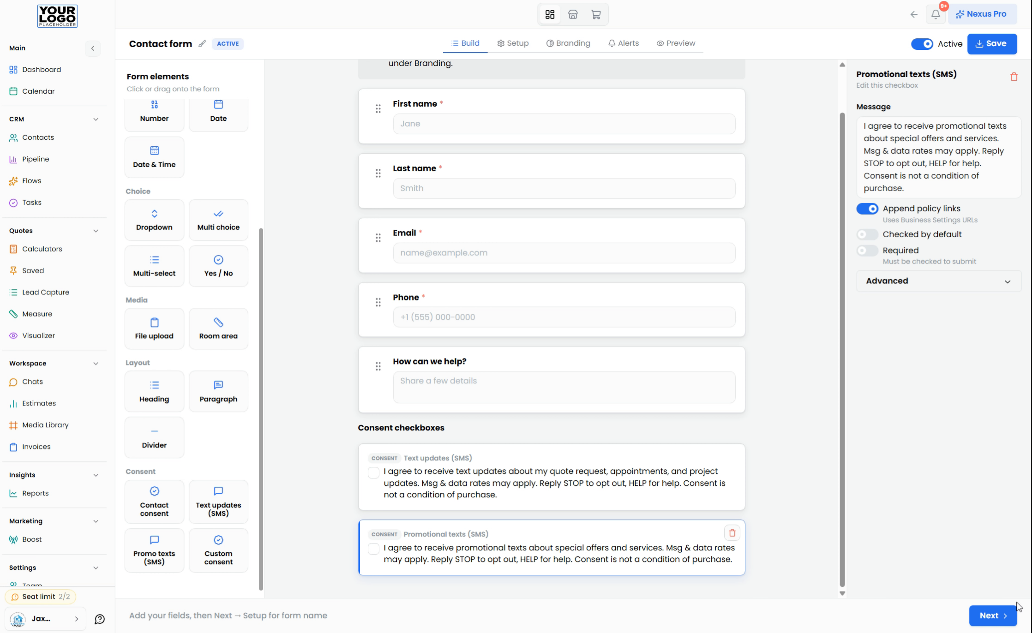
Task: Grab the First name drag handle
Action: click(x=378, y=108)
